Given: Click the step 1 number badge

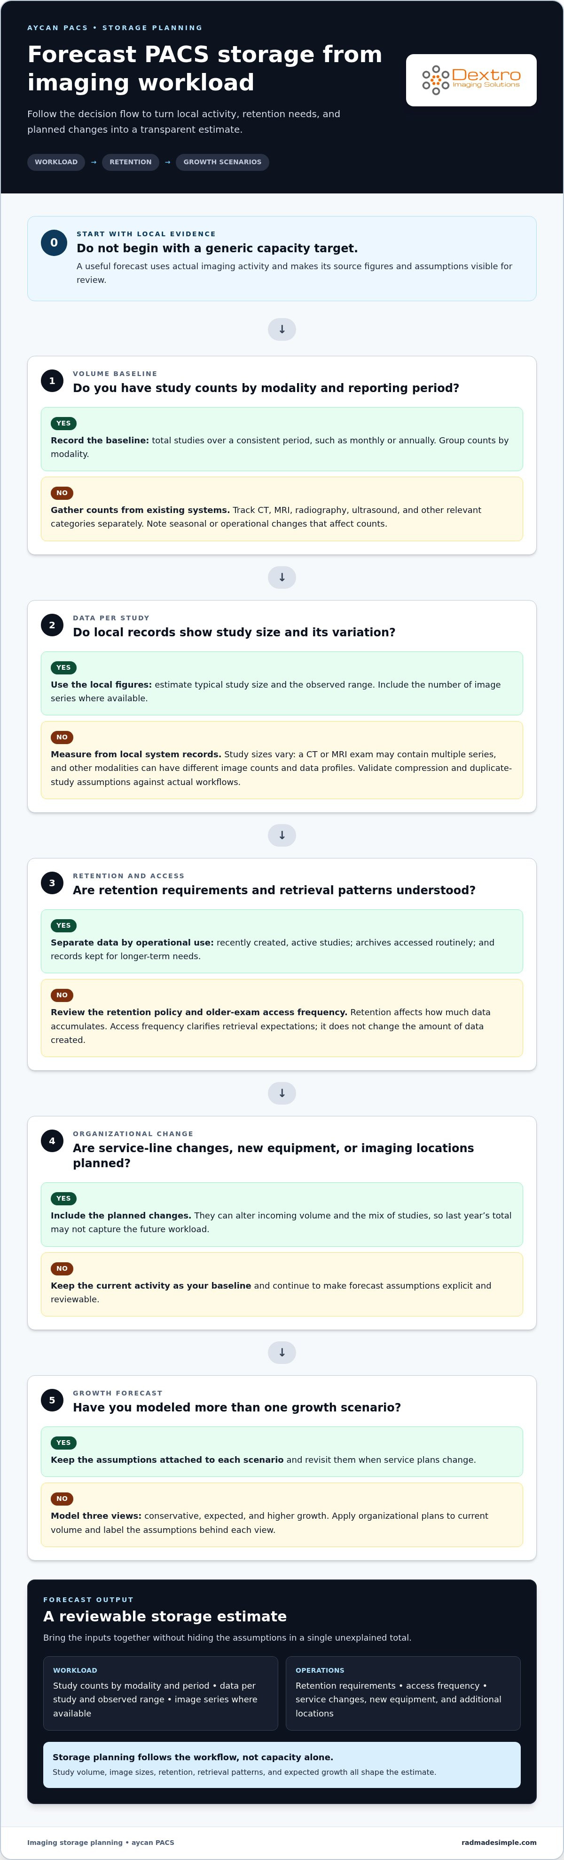Looking at the screenshot, I should click(x=52, y=381).
